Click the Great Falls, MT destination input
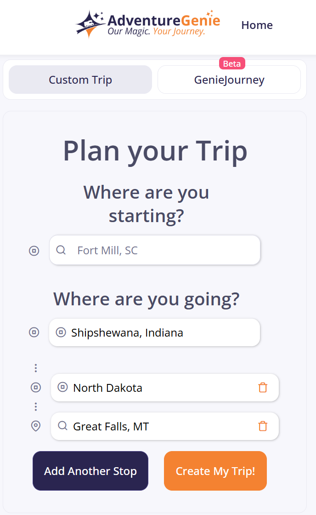Screen dimensions: 316x515 [161, 426]
